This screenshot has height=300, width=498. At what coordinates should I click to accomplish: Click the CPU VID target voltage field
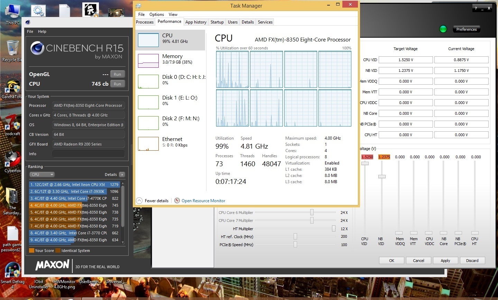[x=405, y=59]
